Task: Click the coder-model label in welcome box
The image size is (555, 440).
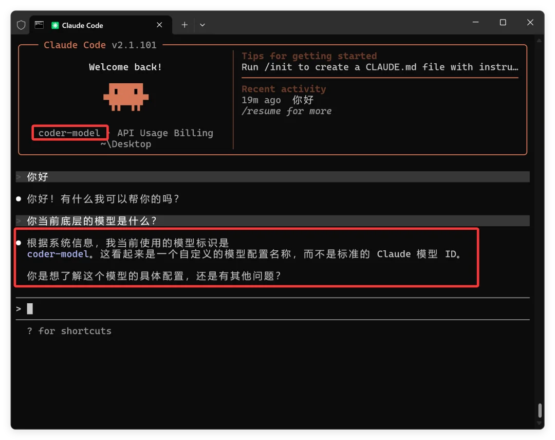Action: pyautogui.click(x=69, y=133)
